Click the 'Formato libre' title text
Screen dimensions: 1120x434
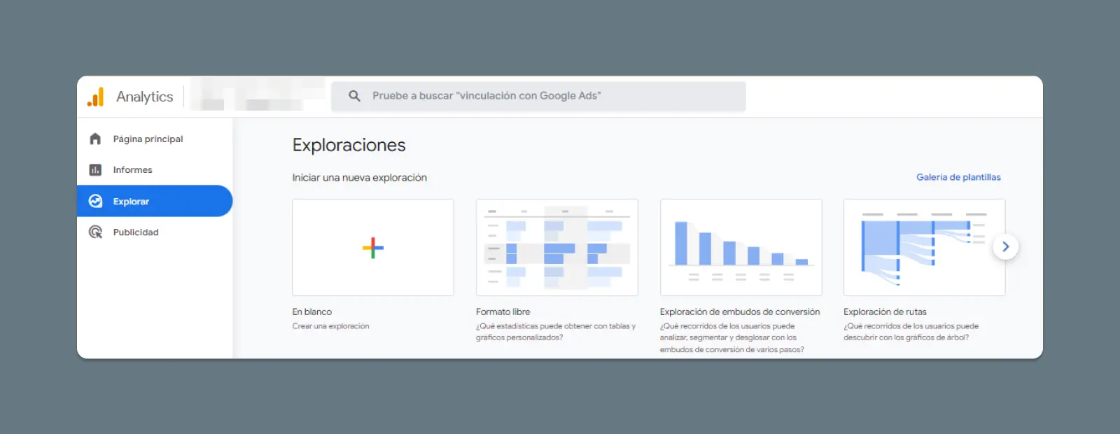click(503, 312)
